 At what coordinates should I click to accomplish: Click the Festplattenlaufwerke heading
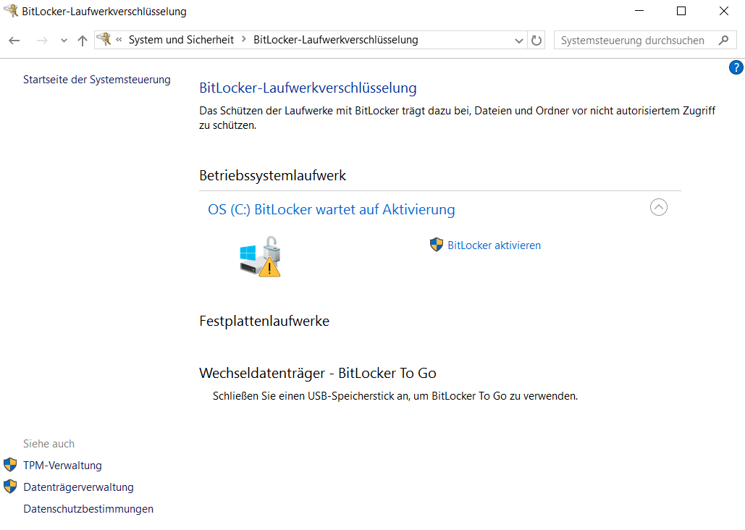point(264,321)
